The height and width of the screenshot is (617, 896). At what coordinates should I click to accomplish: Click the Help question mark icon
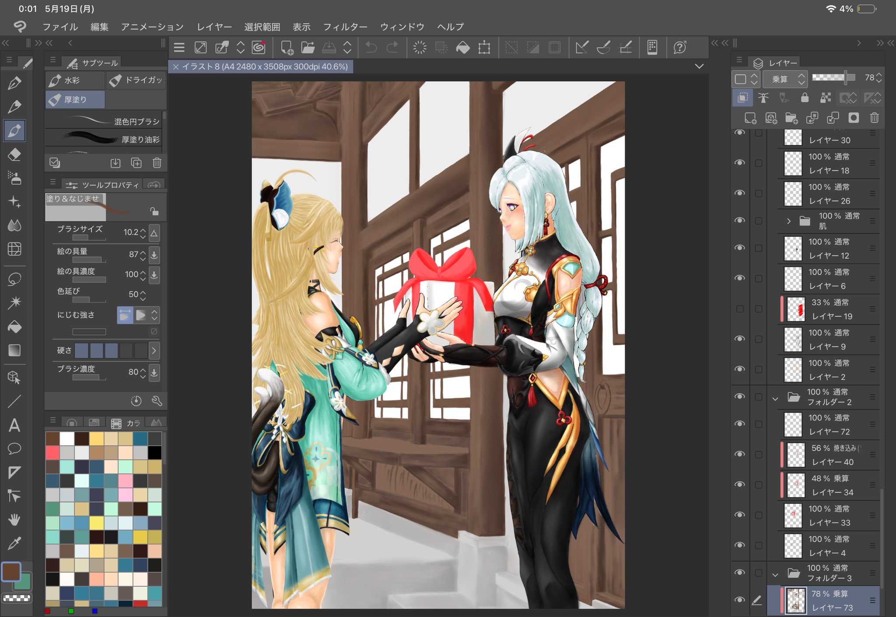click(680, 47)
